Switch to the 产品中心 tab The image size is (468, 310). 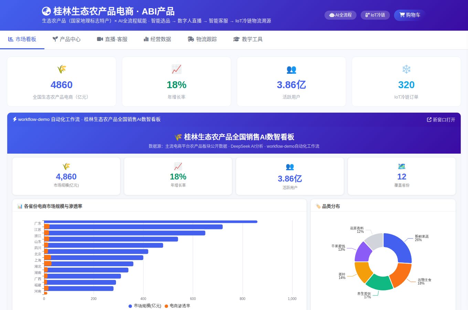[x=66, y=39]
